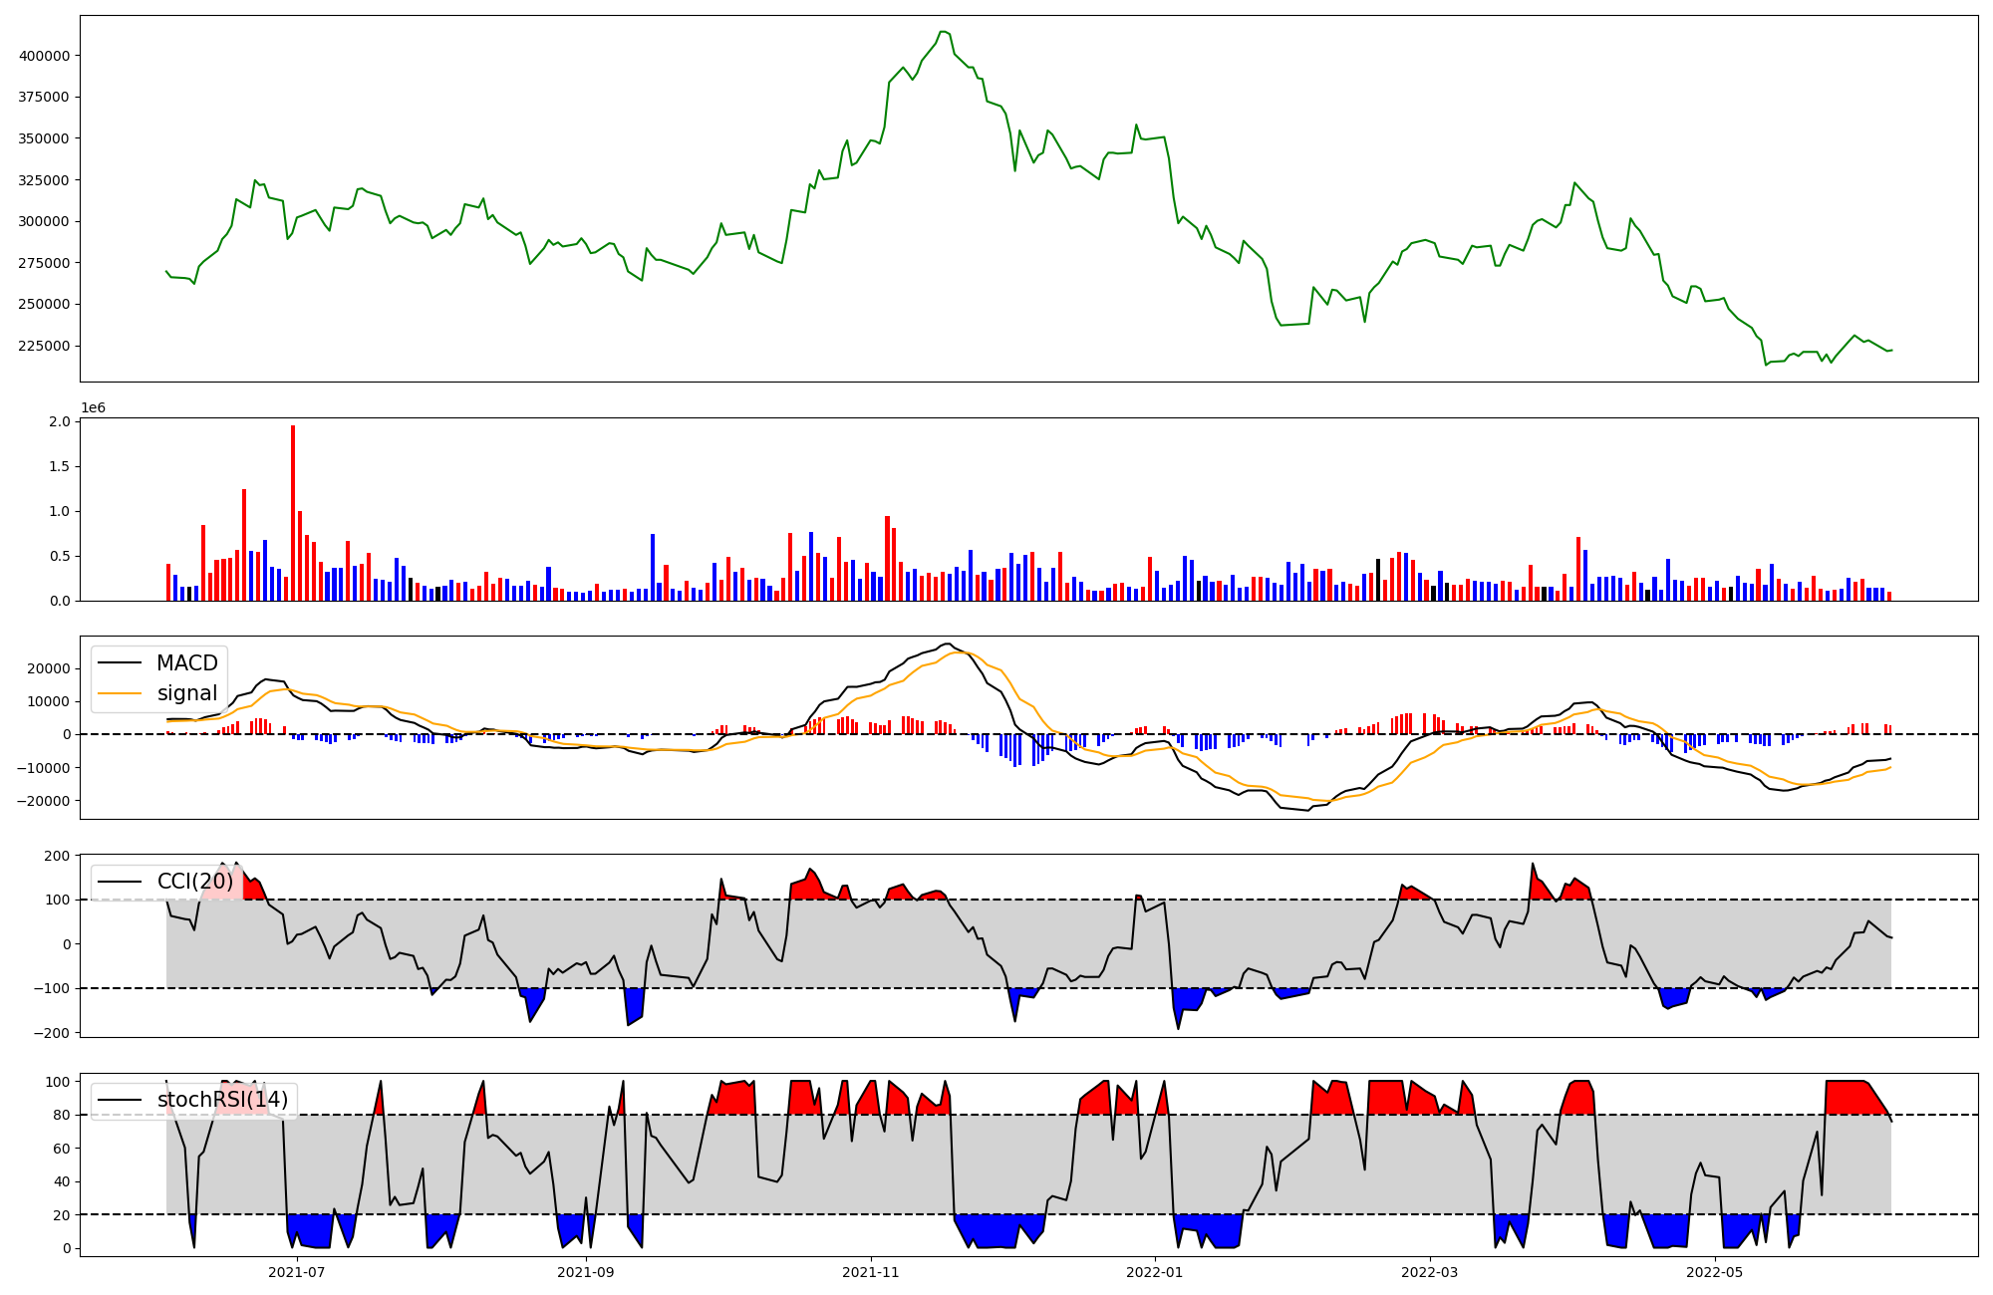Click the 1e6 volume scale label
The width and height of the screenshot is (1993, 1295).
(x=93, y=408)
